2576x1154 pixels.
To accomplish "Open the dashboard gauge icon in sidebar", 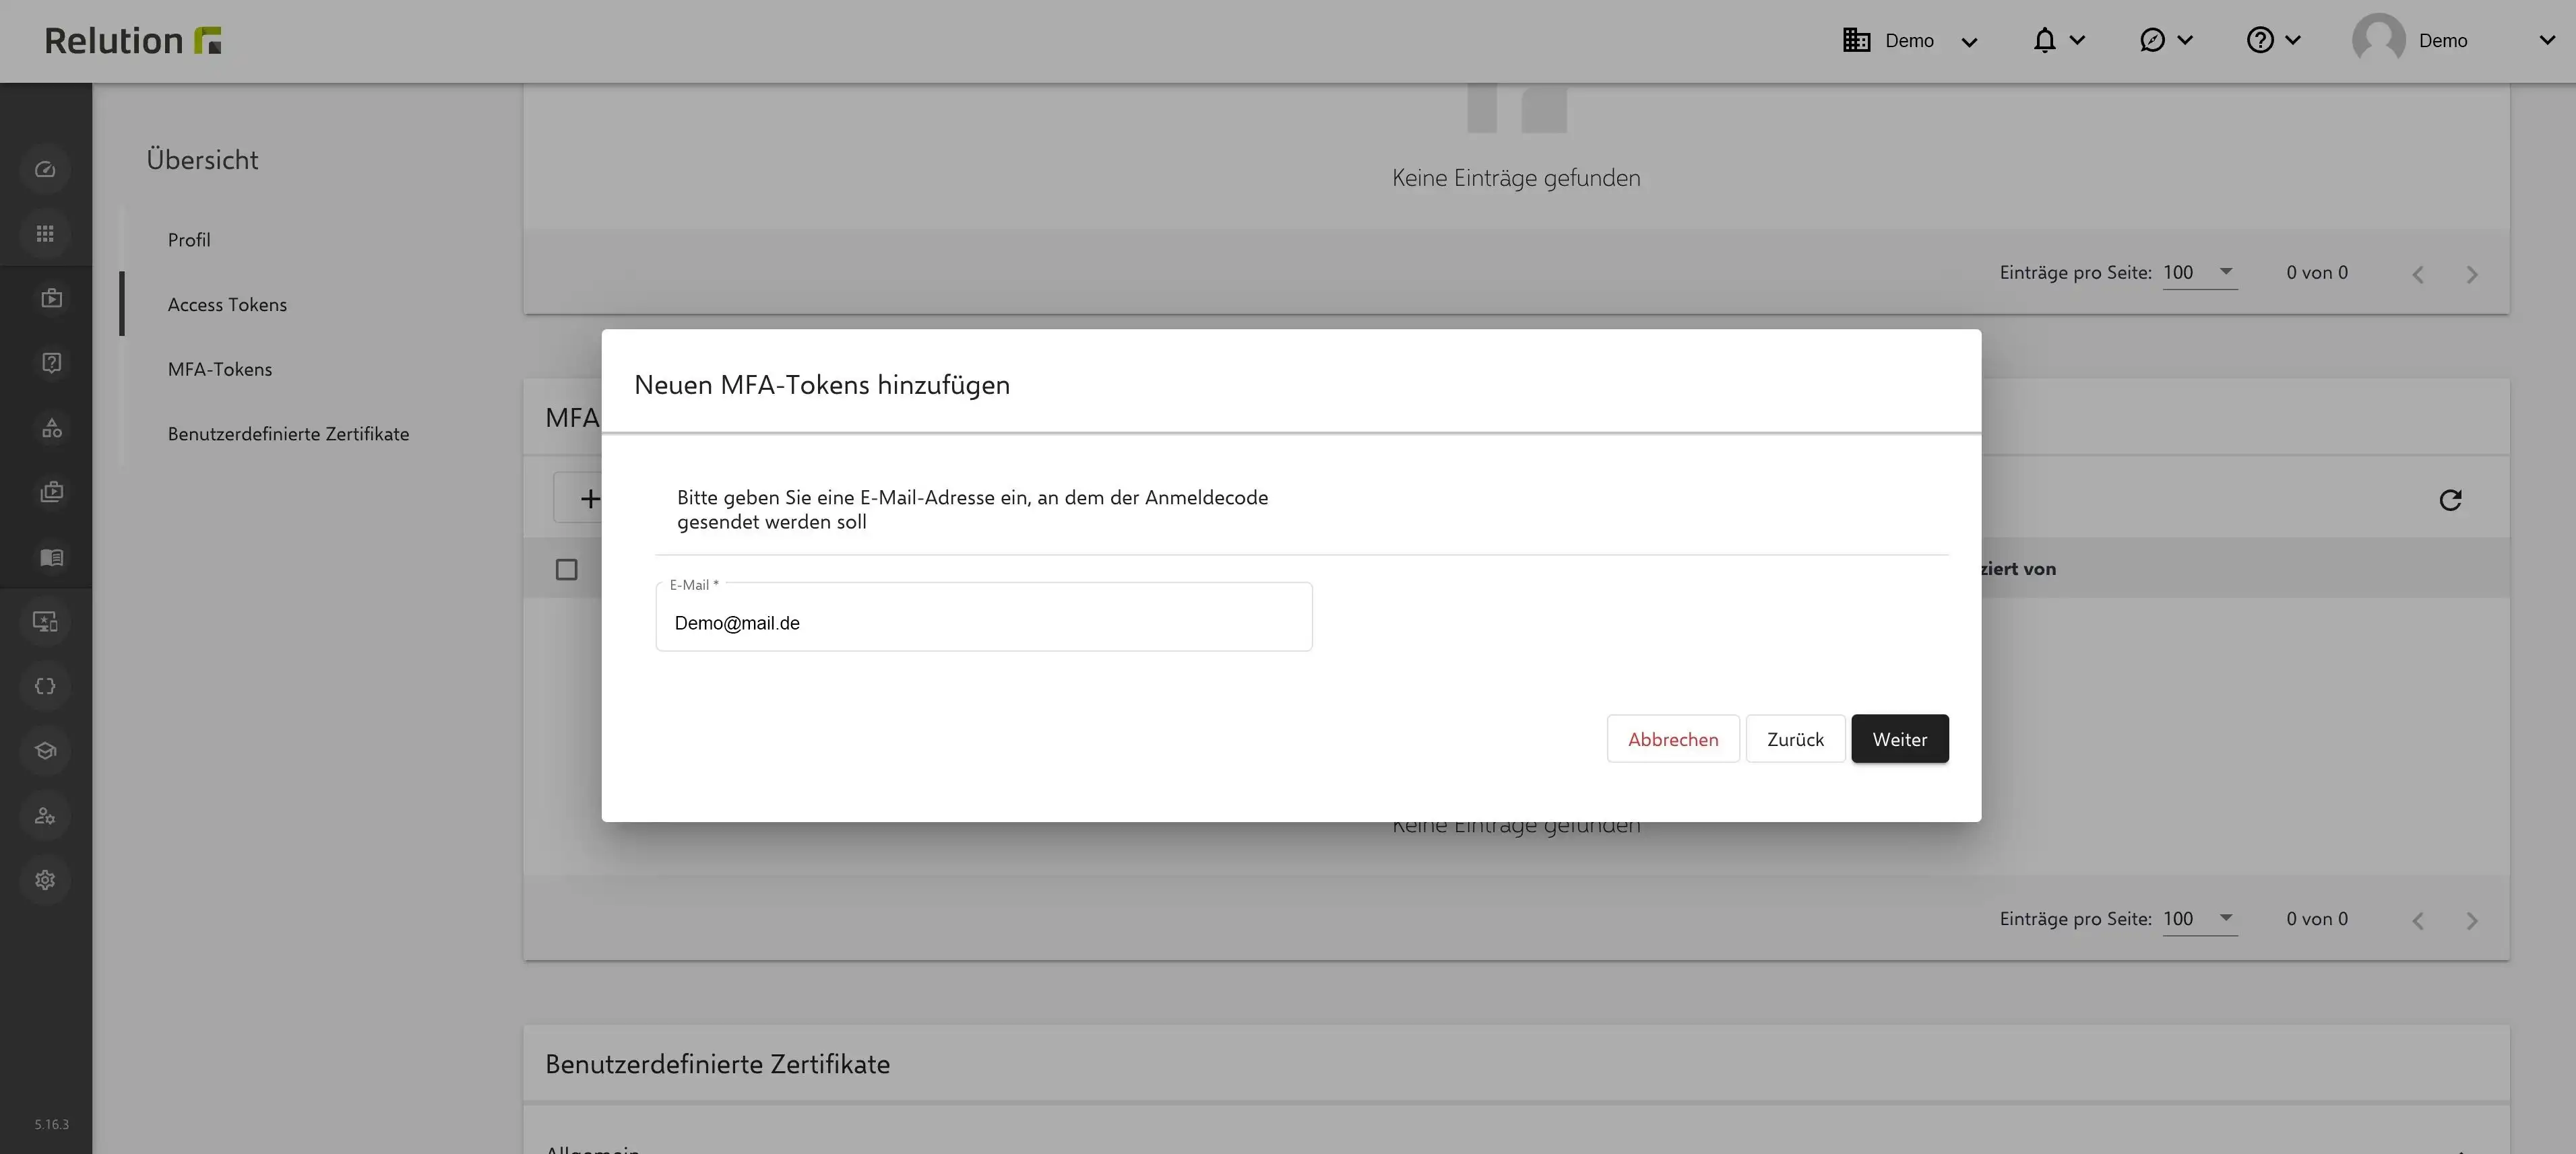I will (x=45, y=170).
